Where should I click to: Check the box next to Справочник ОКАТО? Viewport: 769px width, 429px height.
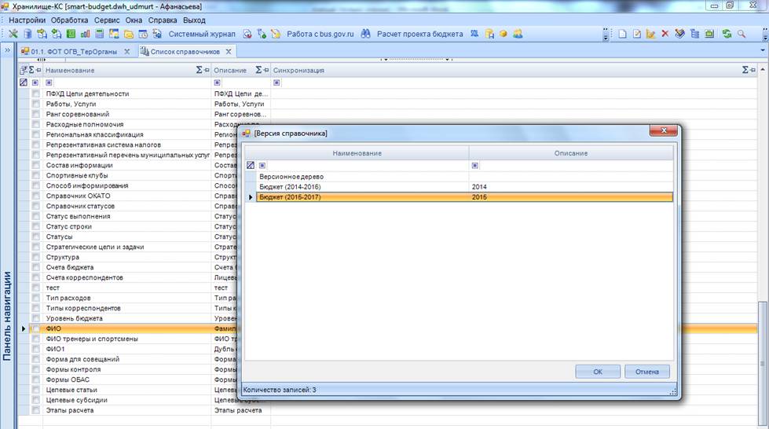point(35,196)
